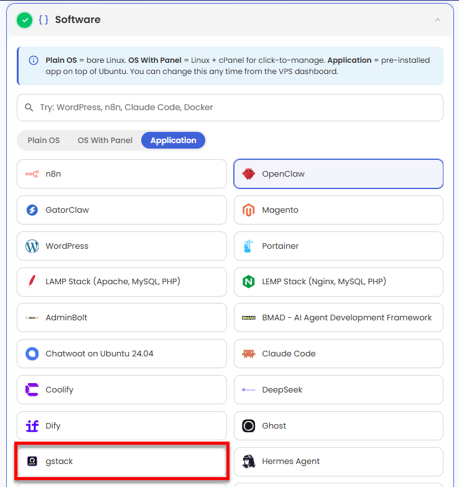The height and width of the screenshot is (487, 459).
Task: Click the Software section heading text
Action: (78, 19)
